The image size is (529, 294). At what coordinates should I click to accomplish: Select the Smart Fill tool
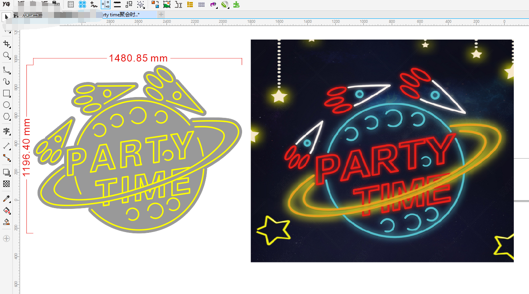click(6, 222)
